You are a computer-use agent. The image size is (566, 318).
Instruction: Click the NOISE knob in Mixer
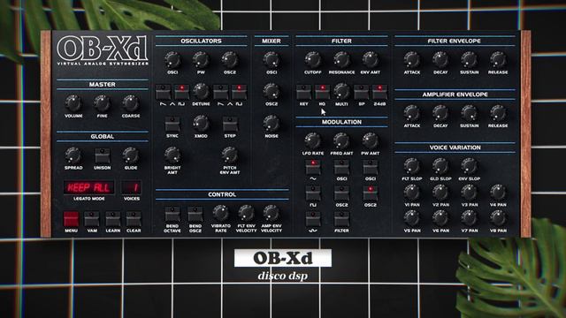tap(272, 124)
